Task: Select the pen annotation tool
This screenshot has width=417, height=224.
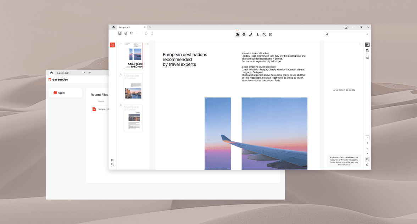Action: click(251, 35)
